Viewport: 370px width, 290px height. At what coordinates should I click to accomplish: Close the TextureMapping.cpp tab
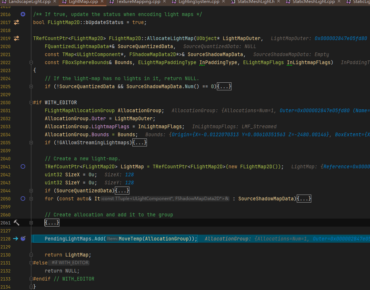coord(164,1)
